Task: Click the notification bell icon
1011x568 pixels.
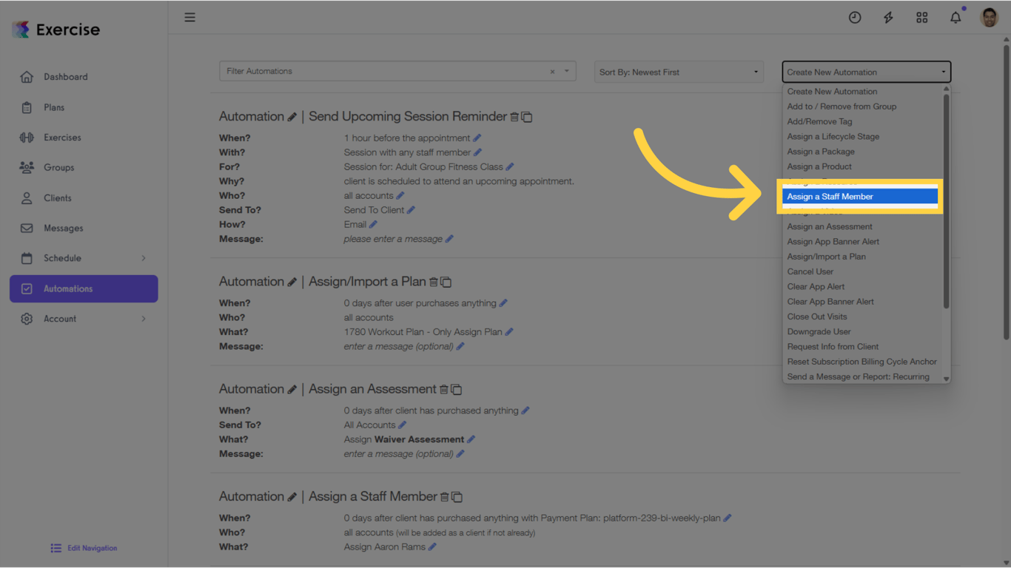Action: click(955, 17)
